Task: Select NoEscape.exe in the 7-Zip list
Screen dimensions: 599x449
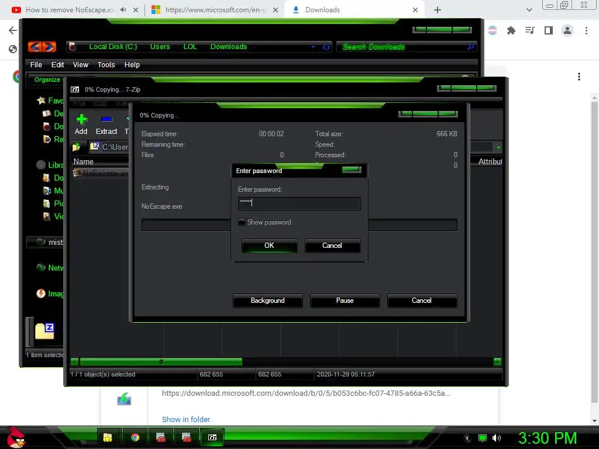Action: [x=101, y=173]
